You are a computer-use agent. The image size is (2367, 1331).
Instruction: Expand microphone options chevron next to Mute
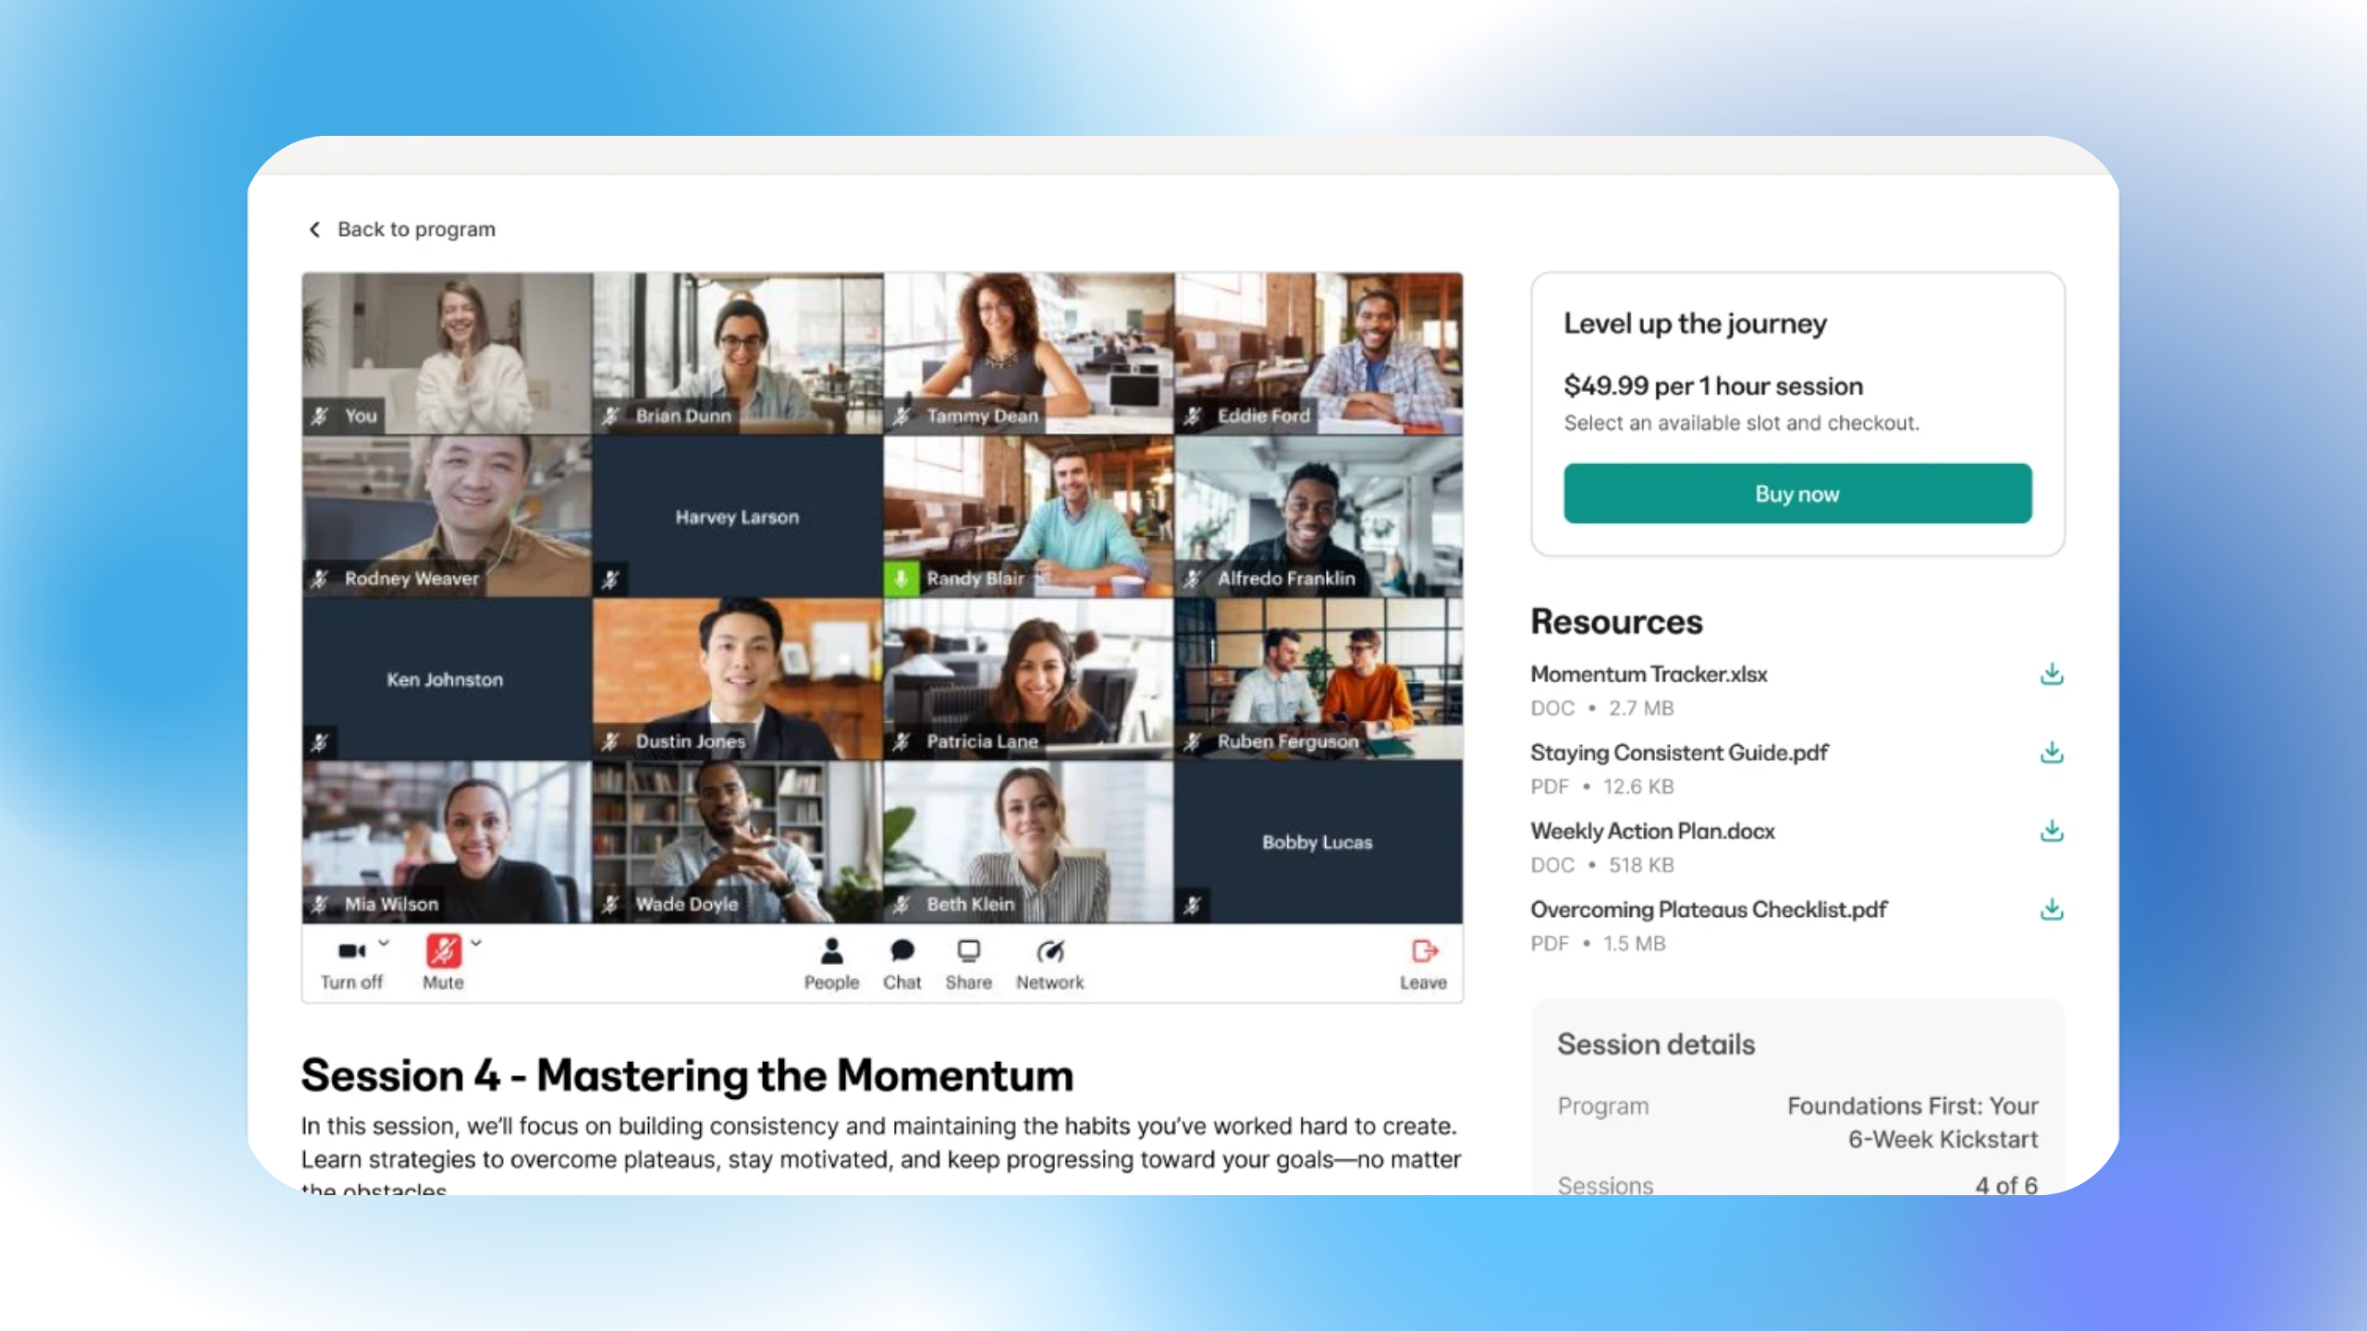(476, 943)
